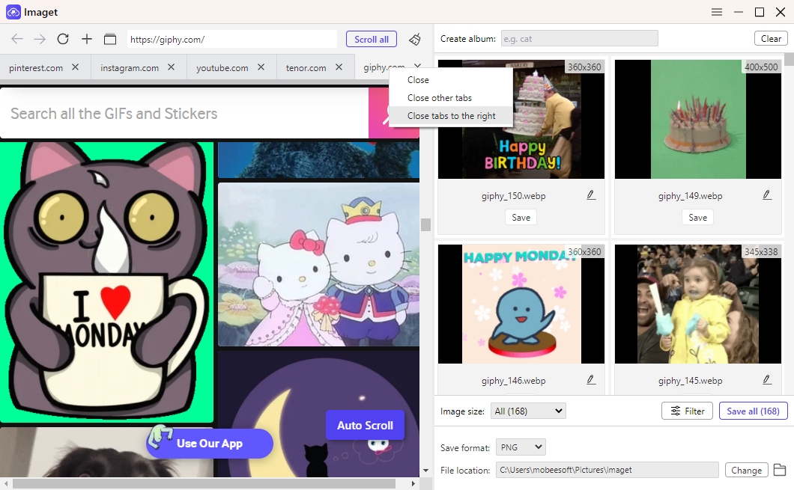Select the green birthday cake thumbnail
The image size is (794, 490).
point(698,120)
